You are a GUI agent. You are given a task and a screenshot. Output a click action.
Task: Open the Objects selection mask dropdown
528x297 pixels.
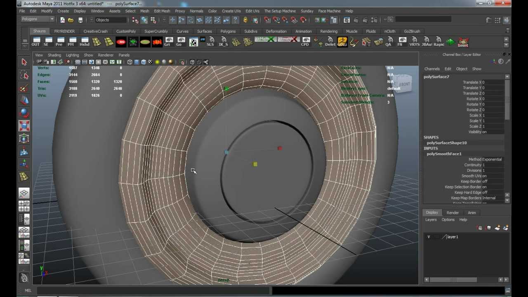click(111, 20)
